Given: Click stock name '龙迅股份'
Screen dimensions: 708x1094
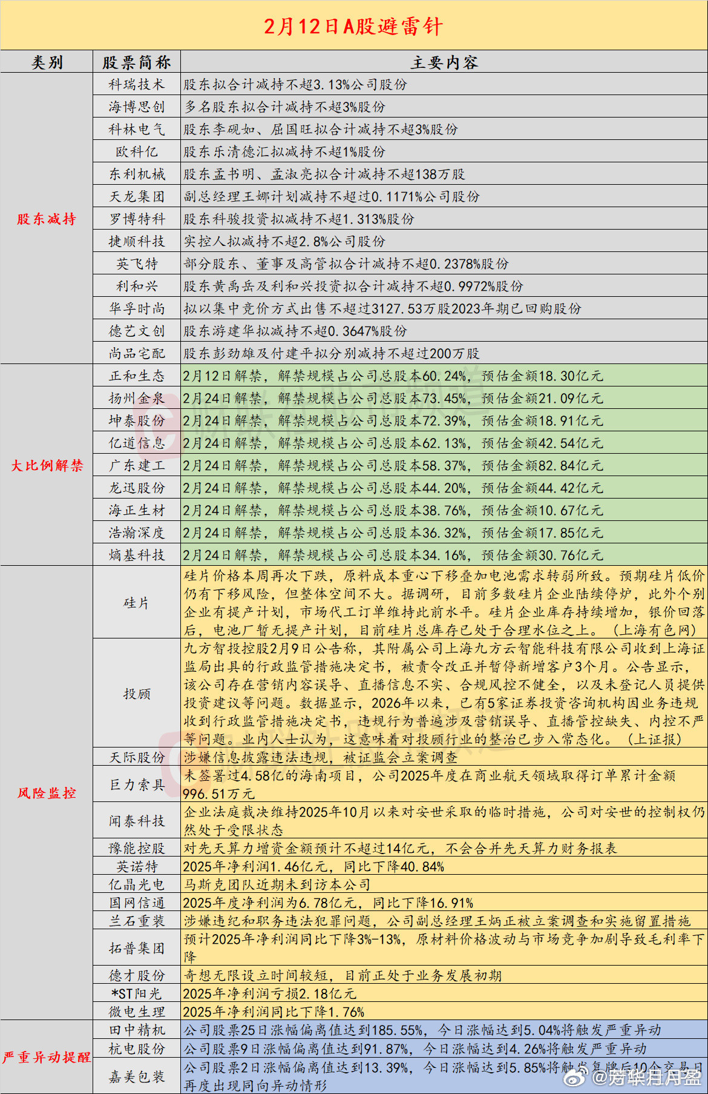Looking at the screenshot, I should pos(137,488).
